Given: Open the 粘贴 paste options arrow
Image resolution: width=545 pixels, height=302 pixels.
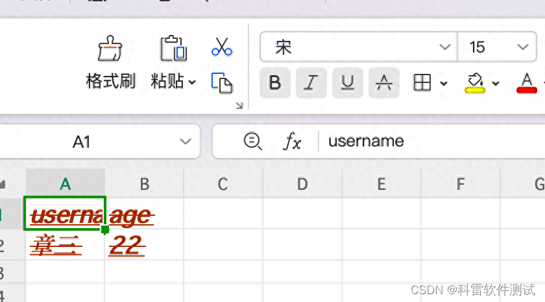Looking at the screenshot, I should click(x=192, y=82).
